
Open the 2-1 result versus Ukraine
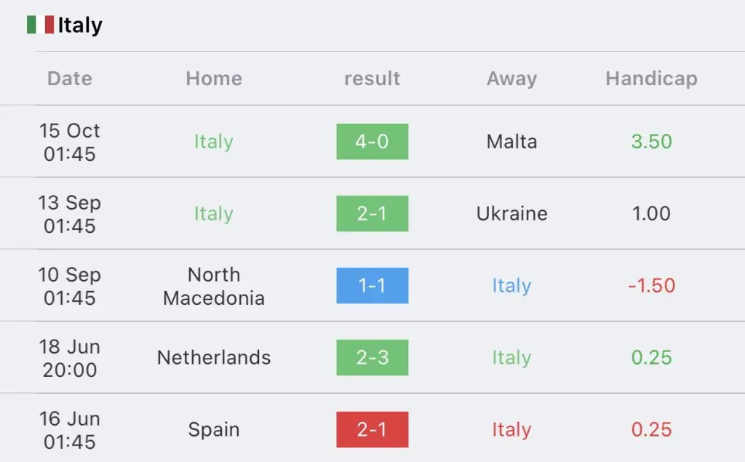tap(372, 213)
